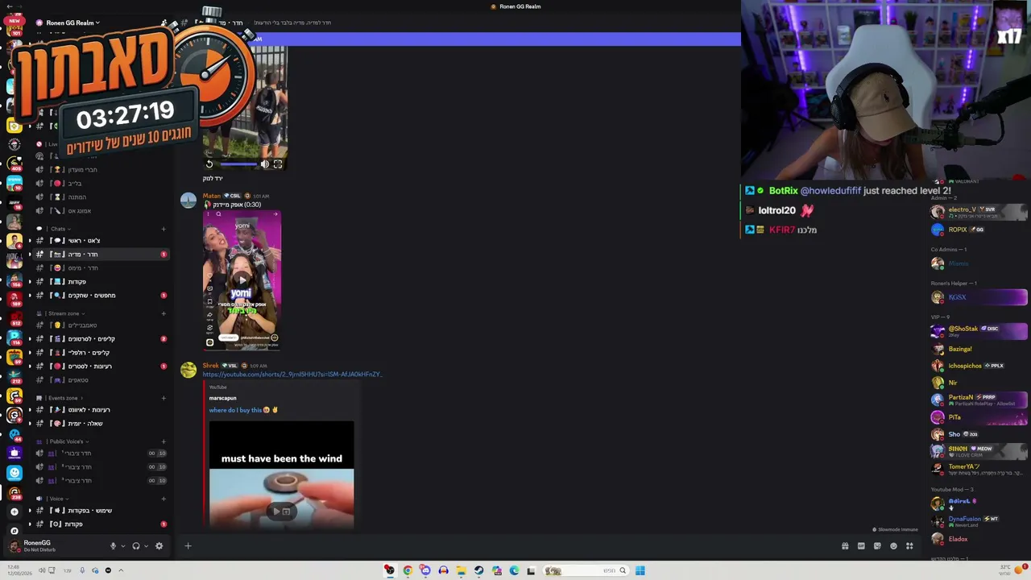The width and height of the screenshot is (1031, 580).
Task: Open Discover servers icon in server list
Action: click(14, 531)
